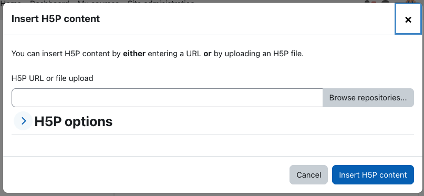Go to My courses in top navigation
The image size is (424, 196).
point(98,2)
